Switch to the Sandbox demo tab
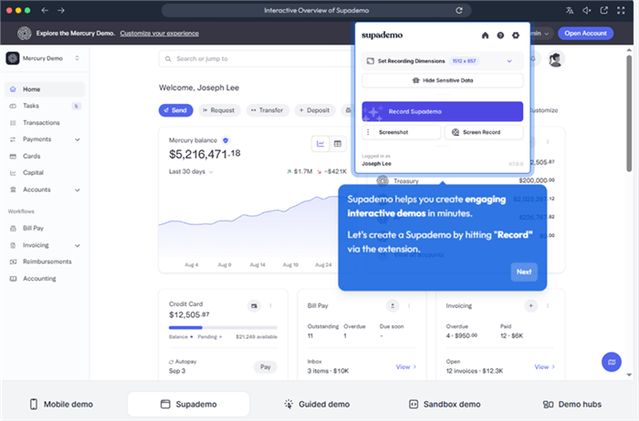The image size is (639, 421). (x=445, y=405)
